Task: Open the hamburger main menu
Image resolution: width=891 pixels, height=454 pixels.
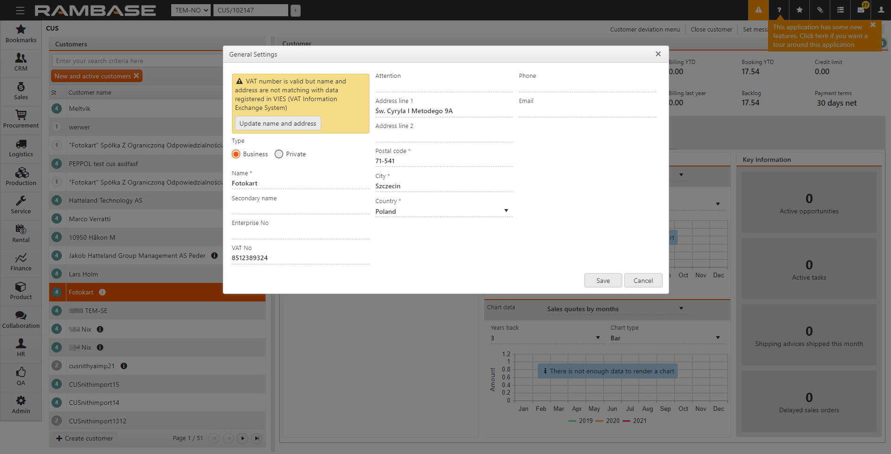Action: (x=20, y=10)
